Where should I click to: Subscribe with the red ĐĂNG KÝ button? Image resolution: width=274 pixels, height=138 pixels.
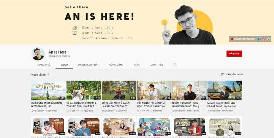234,54
